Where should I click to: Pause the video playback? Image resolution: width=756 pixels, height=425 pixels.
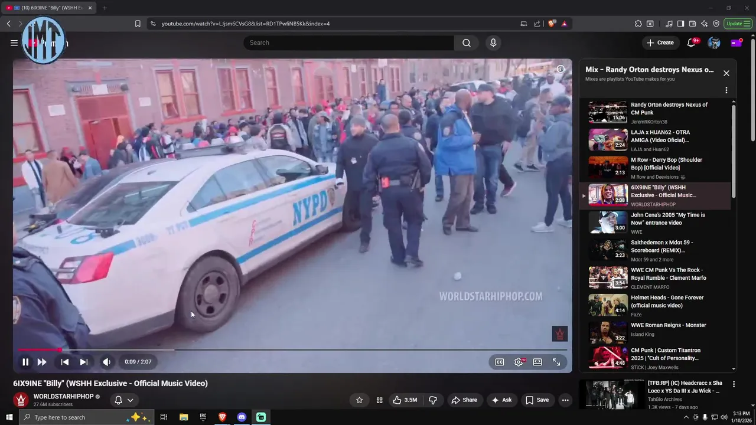(x=25, y=362)
